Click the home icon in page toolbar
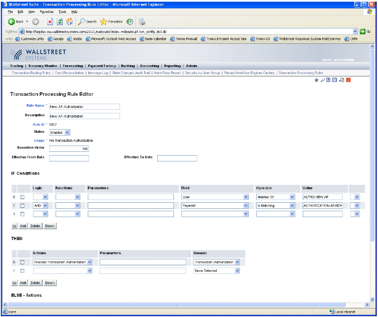This screenshot has width=378, height=317. pyautogui.click(x=341, y=80)
